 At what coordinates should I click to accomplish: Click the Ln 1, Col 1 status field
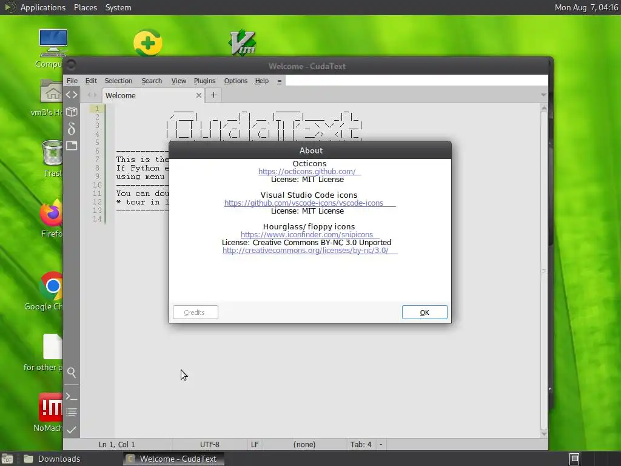pos(117,445)
